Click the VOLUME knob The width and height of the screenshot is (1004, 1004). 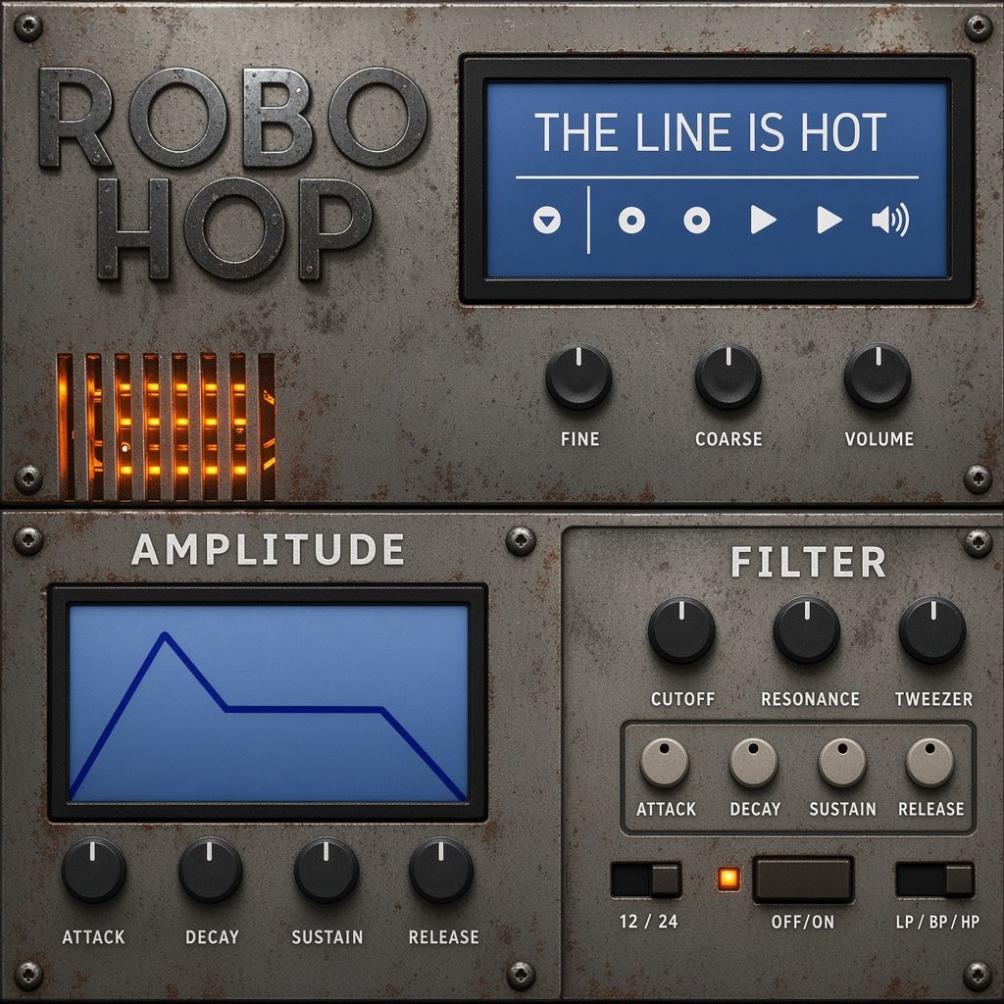pyautogui.click(x=878, y=376)
